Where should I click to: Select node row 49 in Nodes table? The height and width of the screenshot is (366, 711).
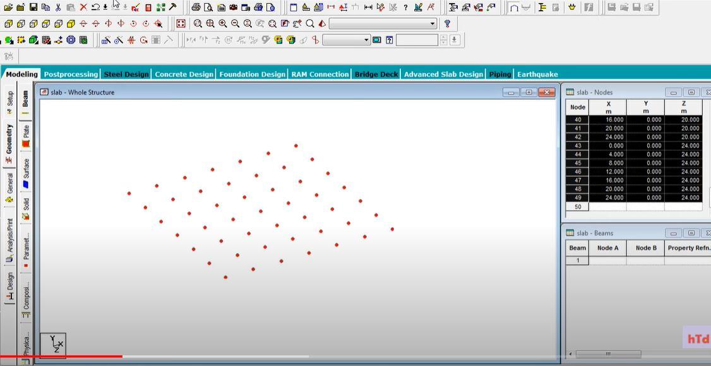[x=577, y=198]
